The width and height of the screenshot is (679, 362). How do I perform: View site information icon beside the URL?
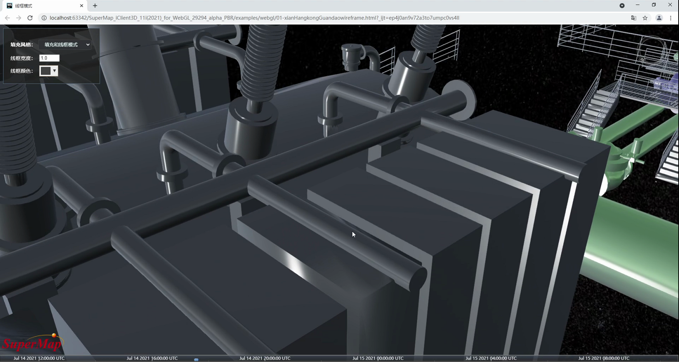[x=44, y=18]
